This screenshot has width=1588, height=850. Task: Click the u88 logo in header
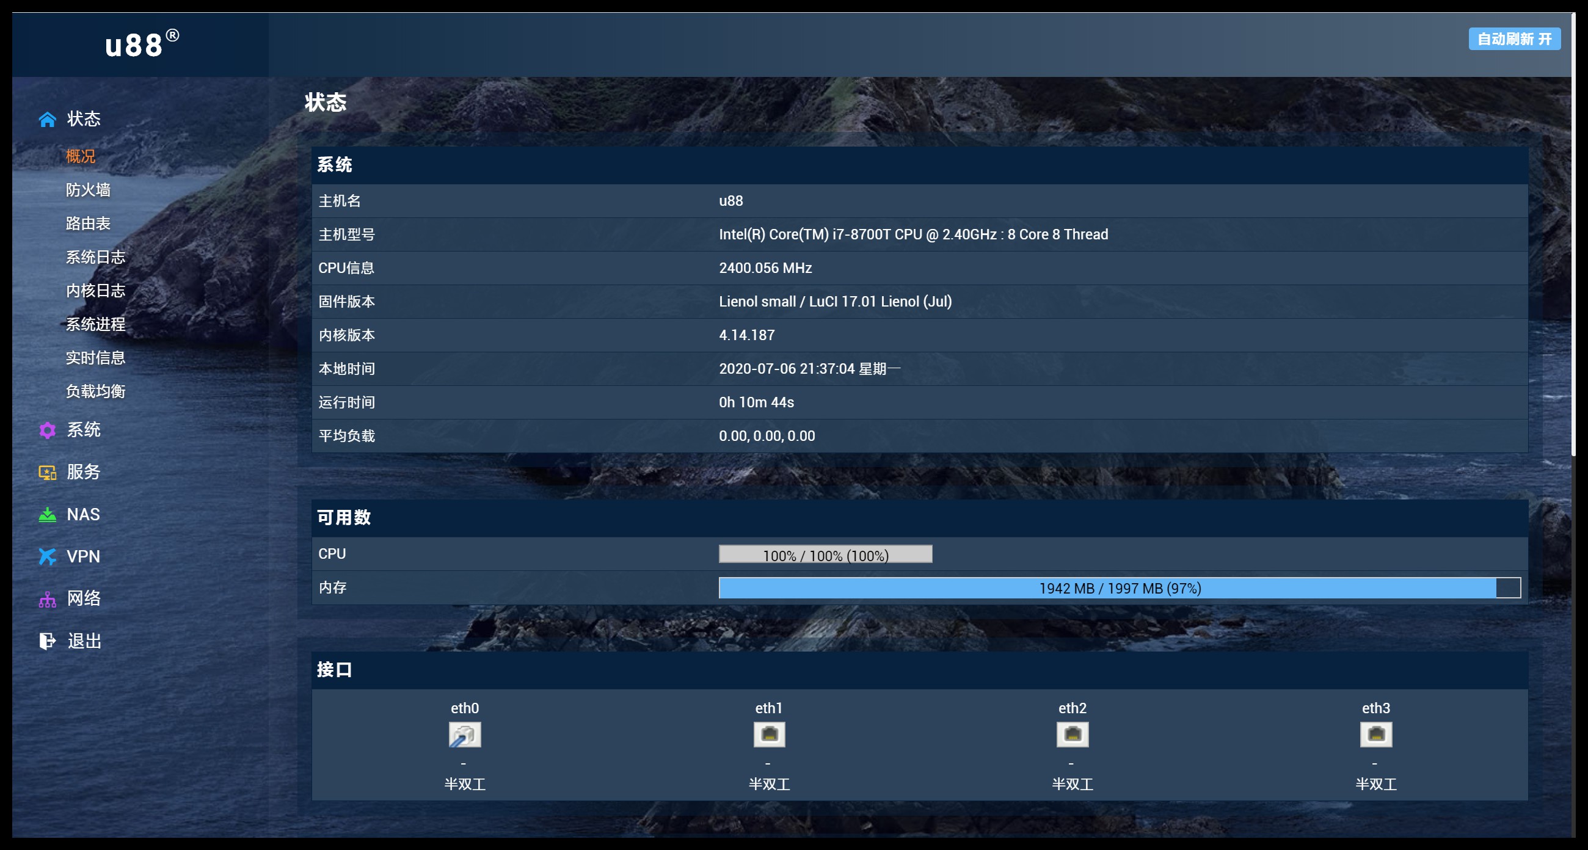[x=141, y=45]
